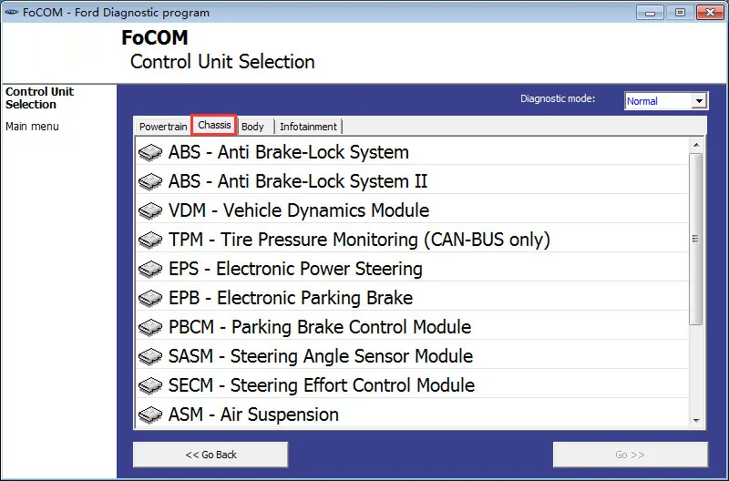Switch to the Powertrain tab
This screenshot has width=729, height=481.
pyautogui.click(x=163, y=127)
